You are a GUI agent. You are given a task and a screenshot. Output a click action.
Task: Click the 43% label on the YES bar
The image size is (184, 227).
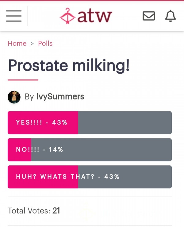(59, 122)
